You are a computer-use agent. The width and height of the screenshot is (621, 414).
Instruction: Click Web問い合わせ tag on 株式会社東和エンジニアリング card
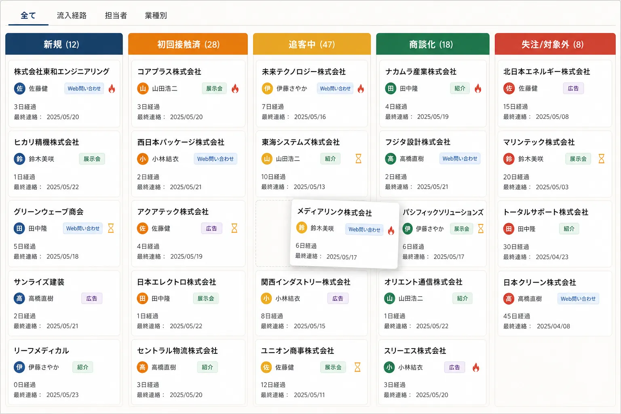tap(84, 89)
